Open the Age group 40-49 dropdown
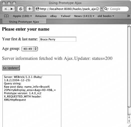 tap(30, 49)
